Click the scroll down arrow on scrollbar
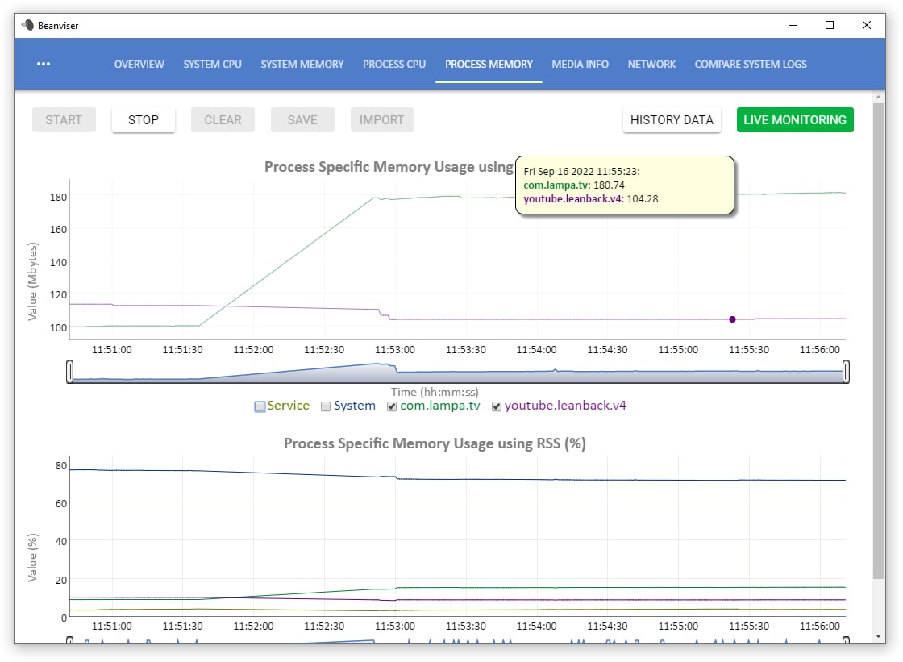This screenshot has width=903, height=662. pyautogui.click(x=879, y=636)
